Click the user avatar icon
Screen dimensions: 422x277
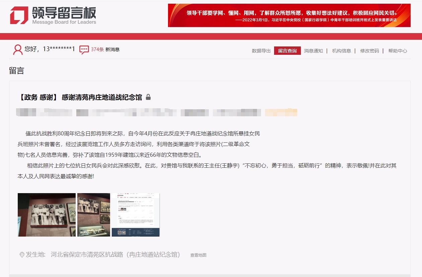pos(17,50)
